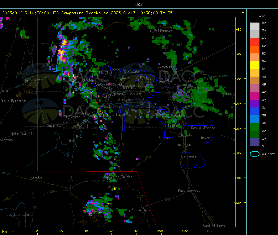Viewport: 278px width, 235px height.
Task: Pick the light blue 30–35 dBZ swatch
Action: pyautogui.click(x=255, y=119)
